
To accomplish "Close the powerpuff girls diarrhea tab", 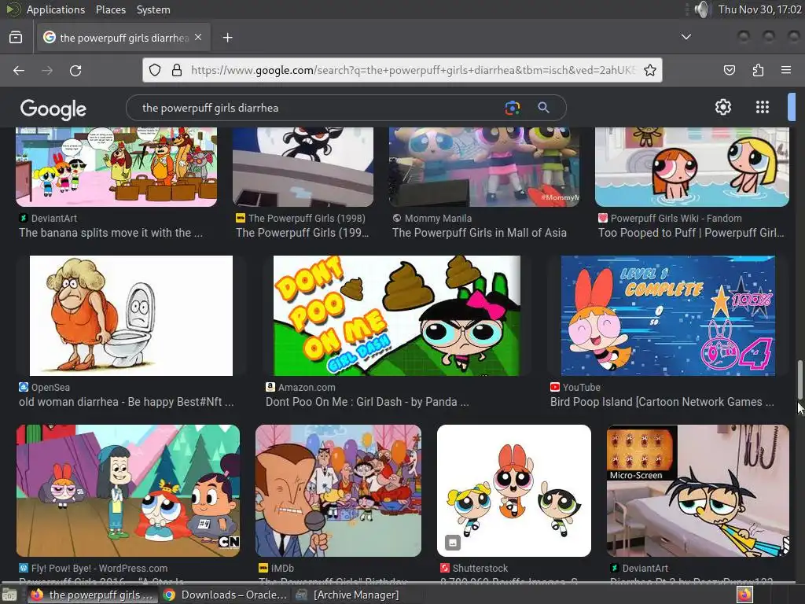I will [198, 38].
